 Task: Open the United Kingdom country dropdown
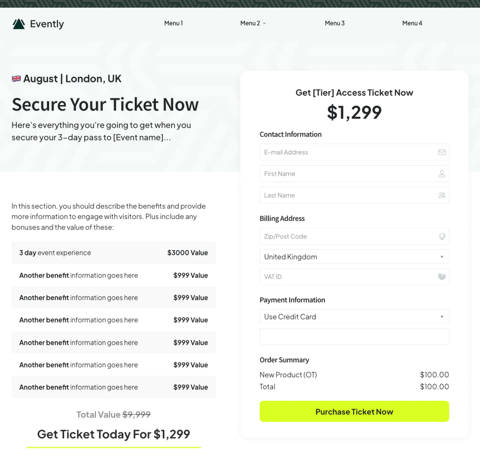click(x=354, y=257)
